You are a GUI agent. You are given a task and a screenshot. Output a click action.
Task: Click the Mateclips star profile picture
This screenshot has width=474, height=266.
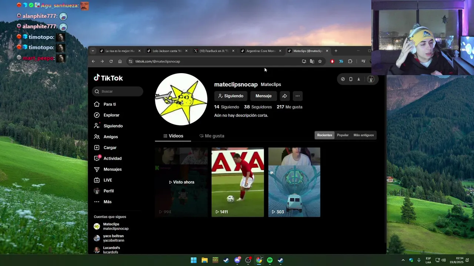pos(181,99)
